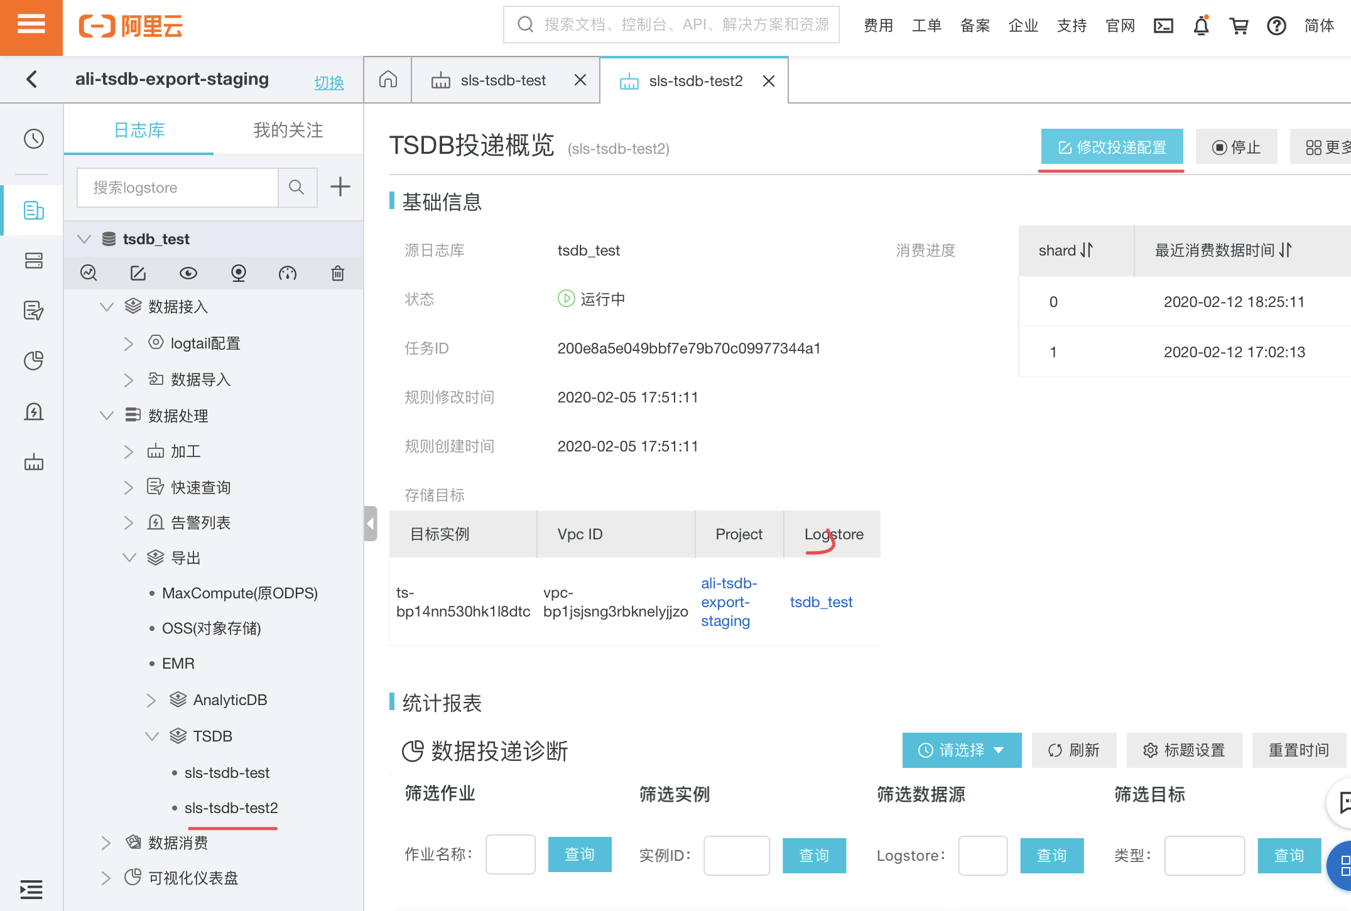Open the Cloud Shell terminal icon
Viewport: 1351px width, 911px height.
(1163, 26)
